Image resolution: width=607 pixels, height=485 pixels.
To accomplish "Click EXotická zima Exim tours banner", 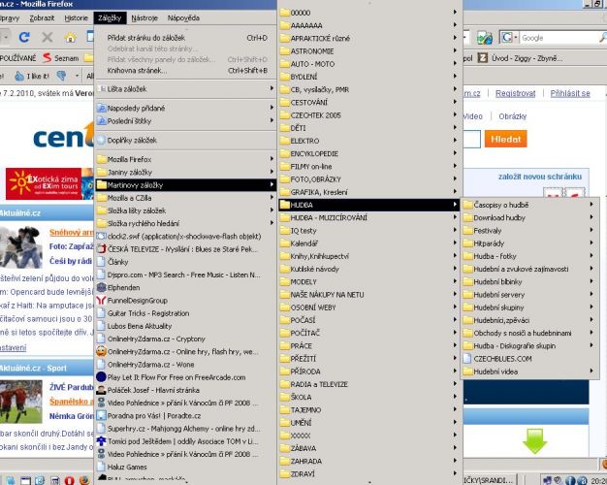I will click(48, 183).
